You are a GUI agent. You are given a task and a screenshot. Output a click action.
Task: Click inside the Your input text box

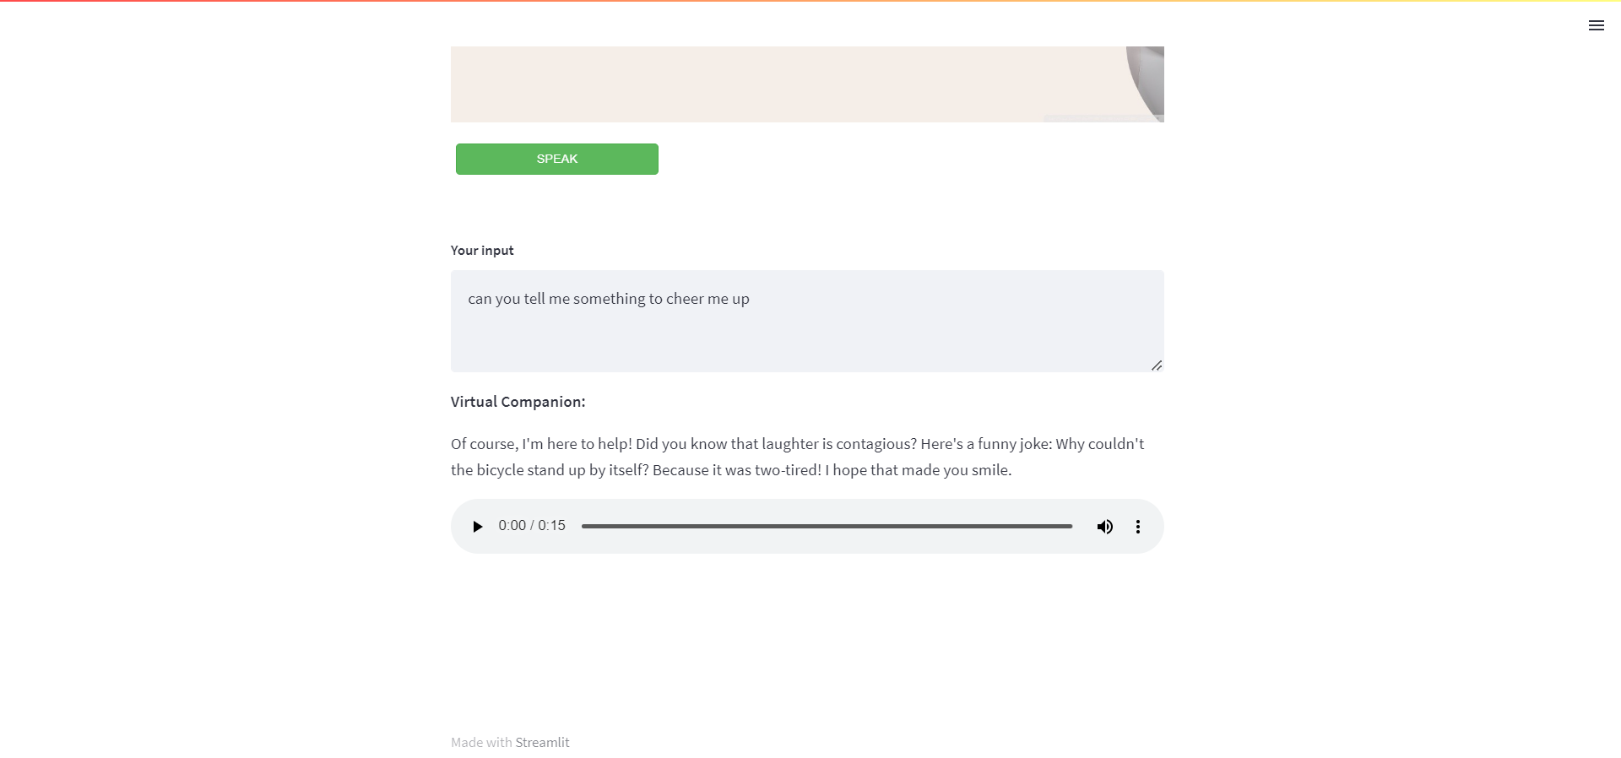[x=806, y=321]
